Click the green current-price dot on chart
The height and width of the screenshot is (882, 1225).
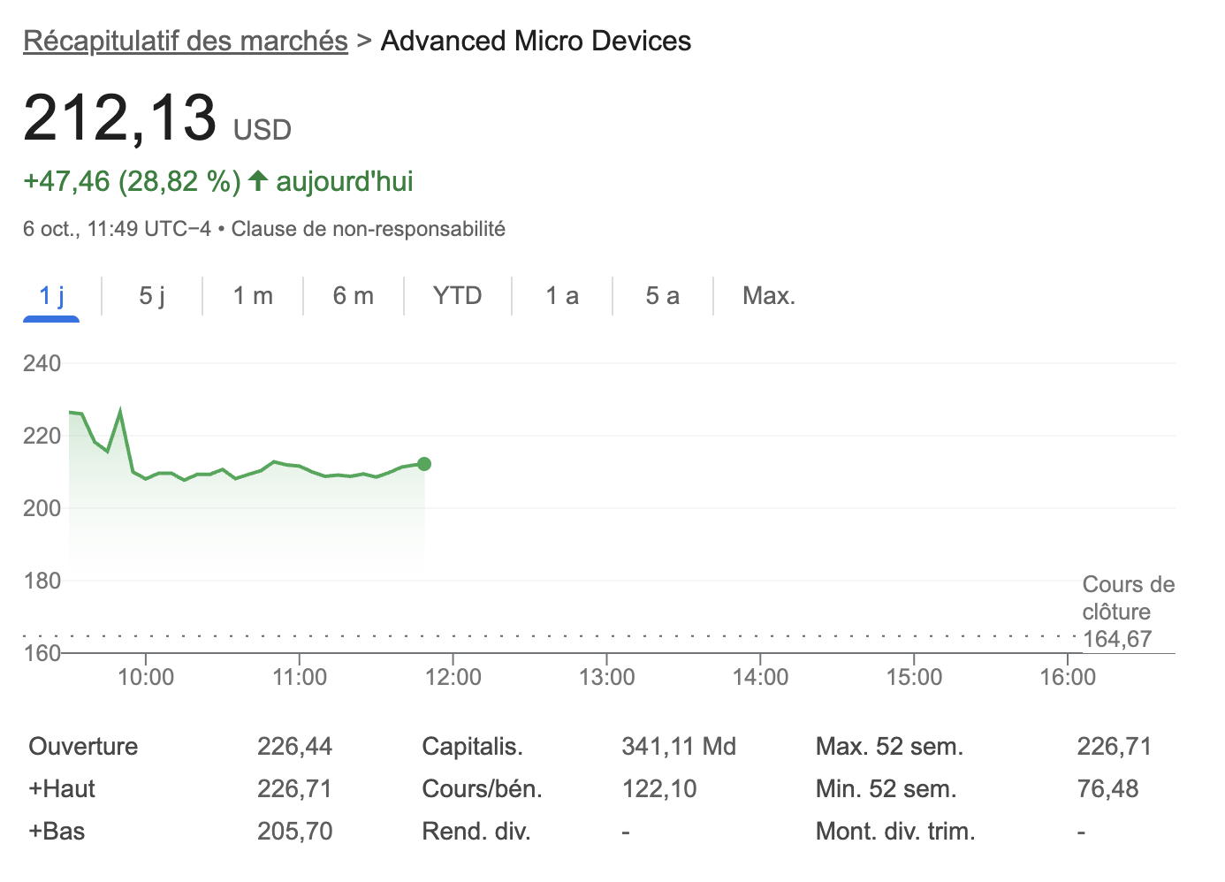point(424,464)
